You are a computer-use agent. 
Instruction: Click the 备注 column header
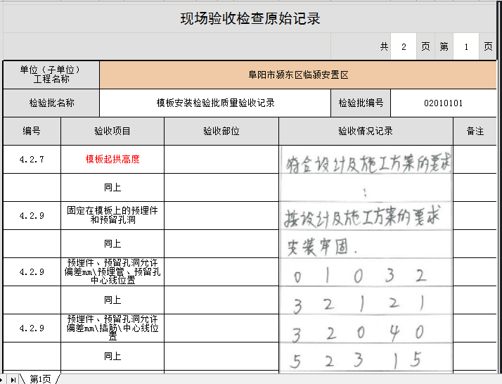(475, 132)
